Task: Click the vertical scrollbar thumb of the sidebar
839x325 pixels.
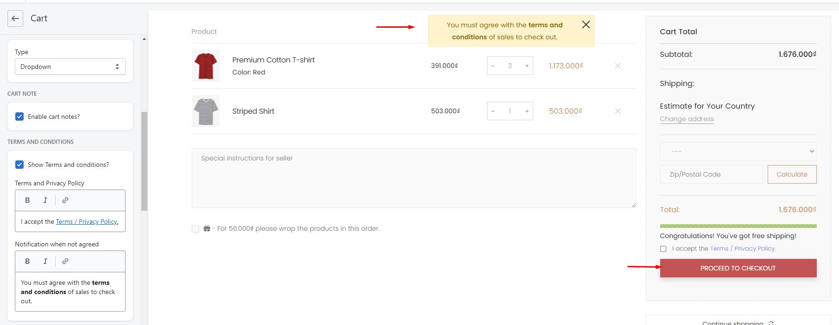Action: (x=144, y=161)
